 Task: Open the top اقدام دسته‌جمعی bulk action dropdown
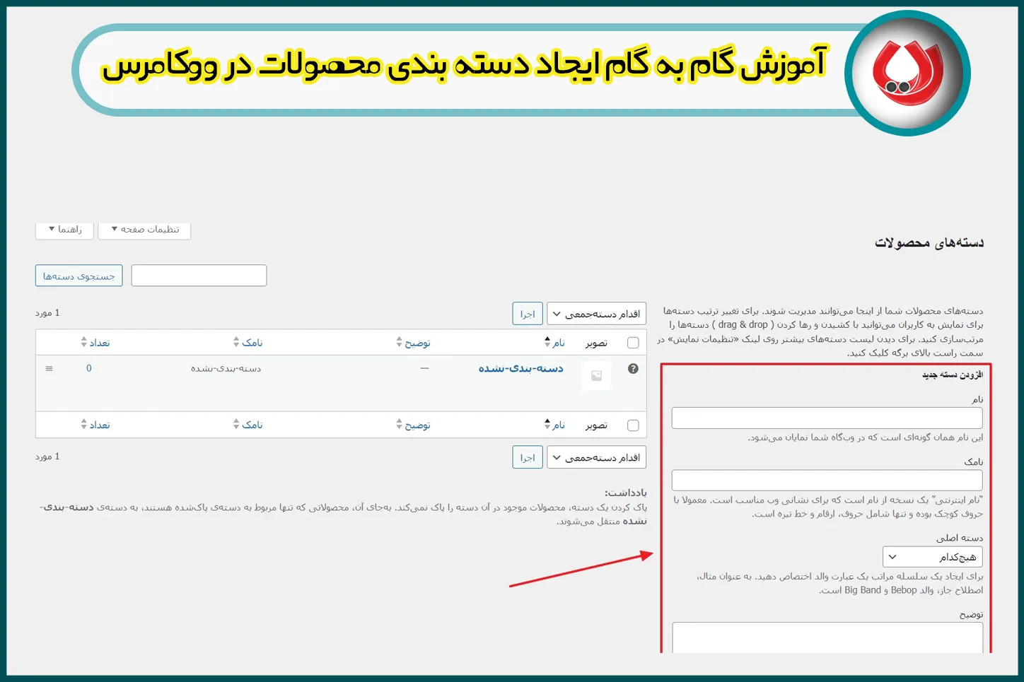tap(596, 314)
